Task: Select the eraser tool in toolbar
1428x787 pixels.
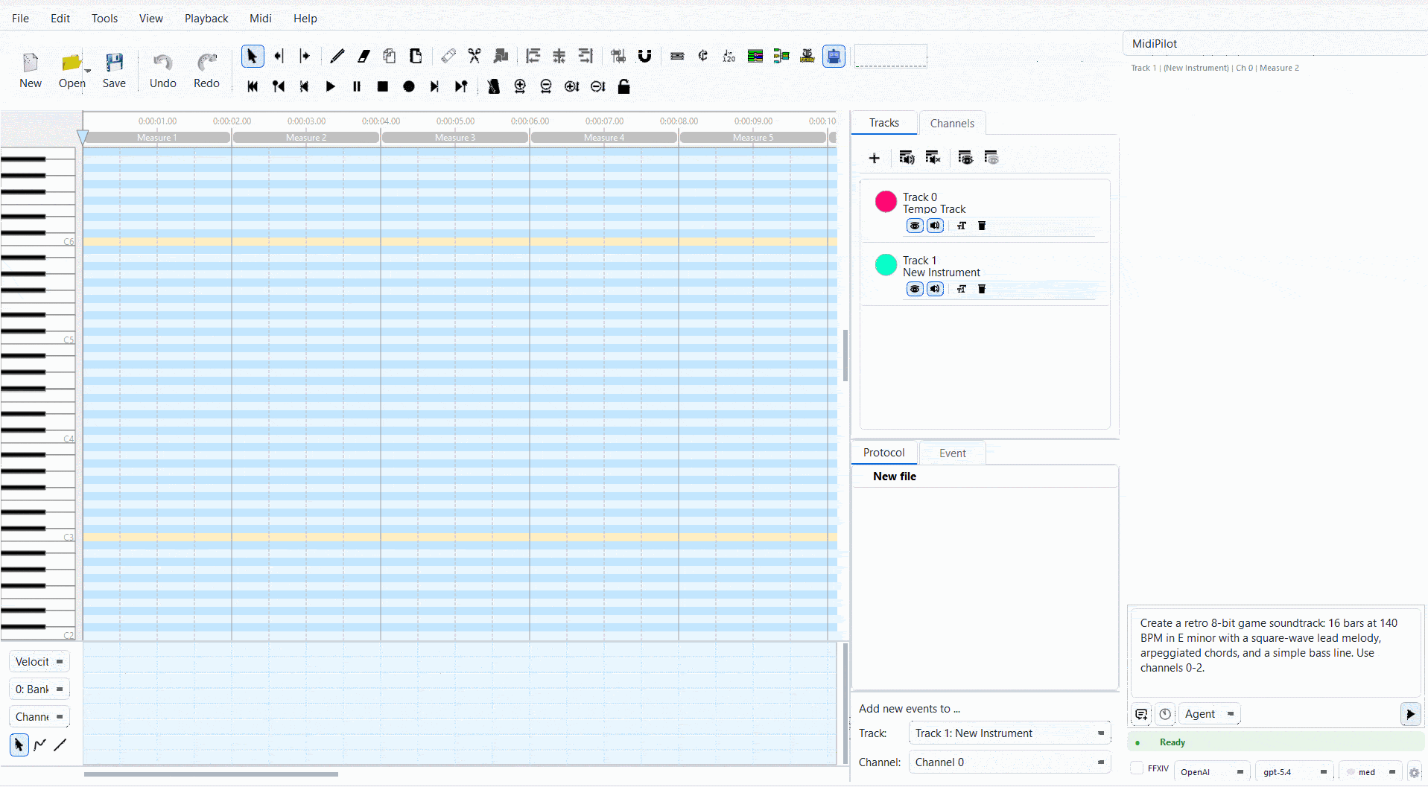Action: (364, 56)
